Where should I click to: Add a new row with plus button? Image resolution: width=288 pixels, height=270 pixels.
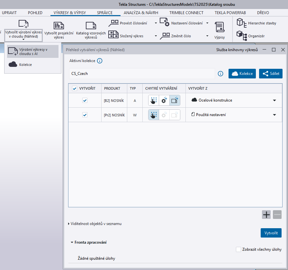tap(266, 214)
